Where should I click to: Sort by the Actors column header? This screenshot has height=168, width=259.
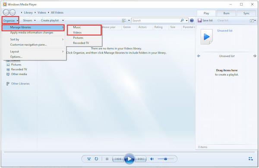tap(142, 27)
